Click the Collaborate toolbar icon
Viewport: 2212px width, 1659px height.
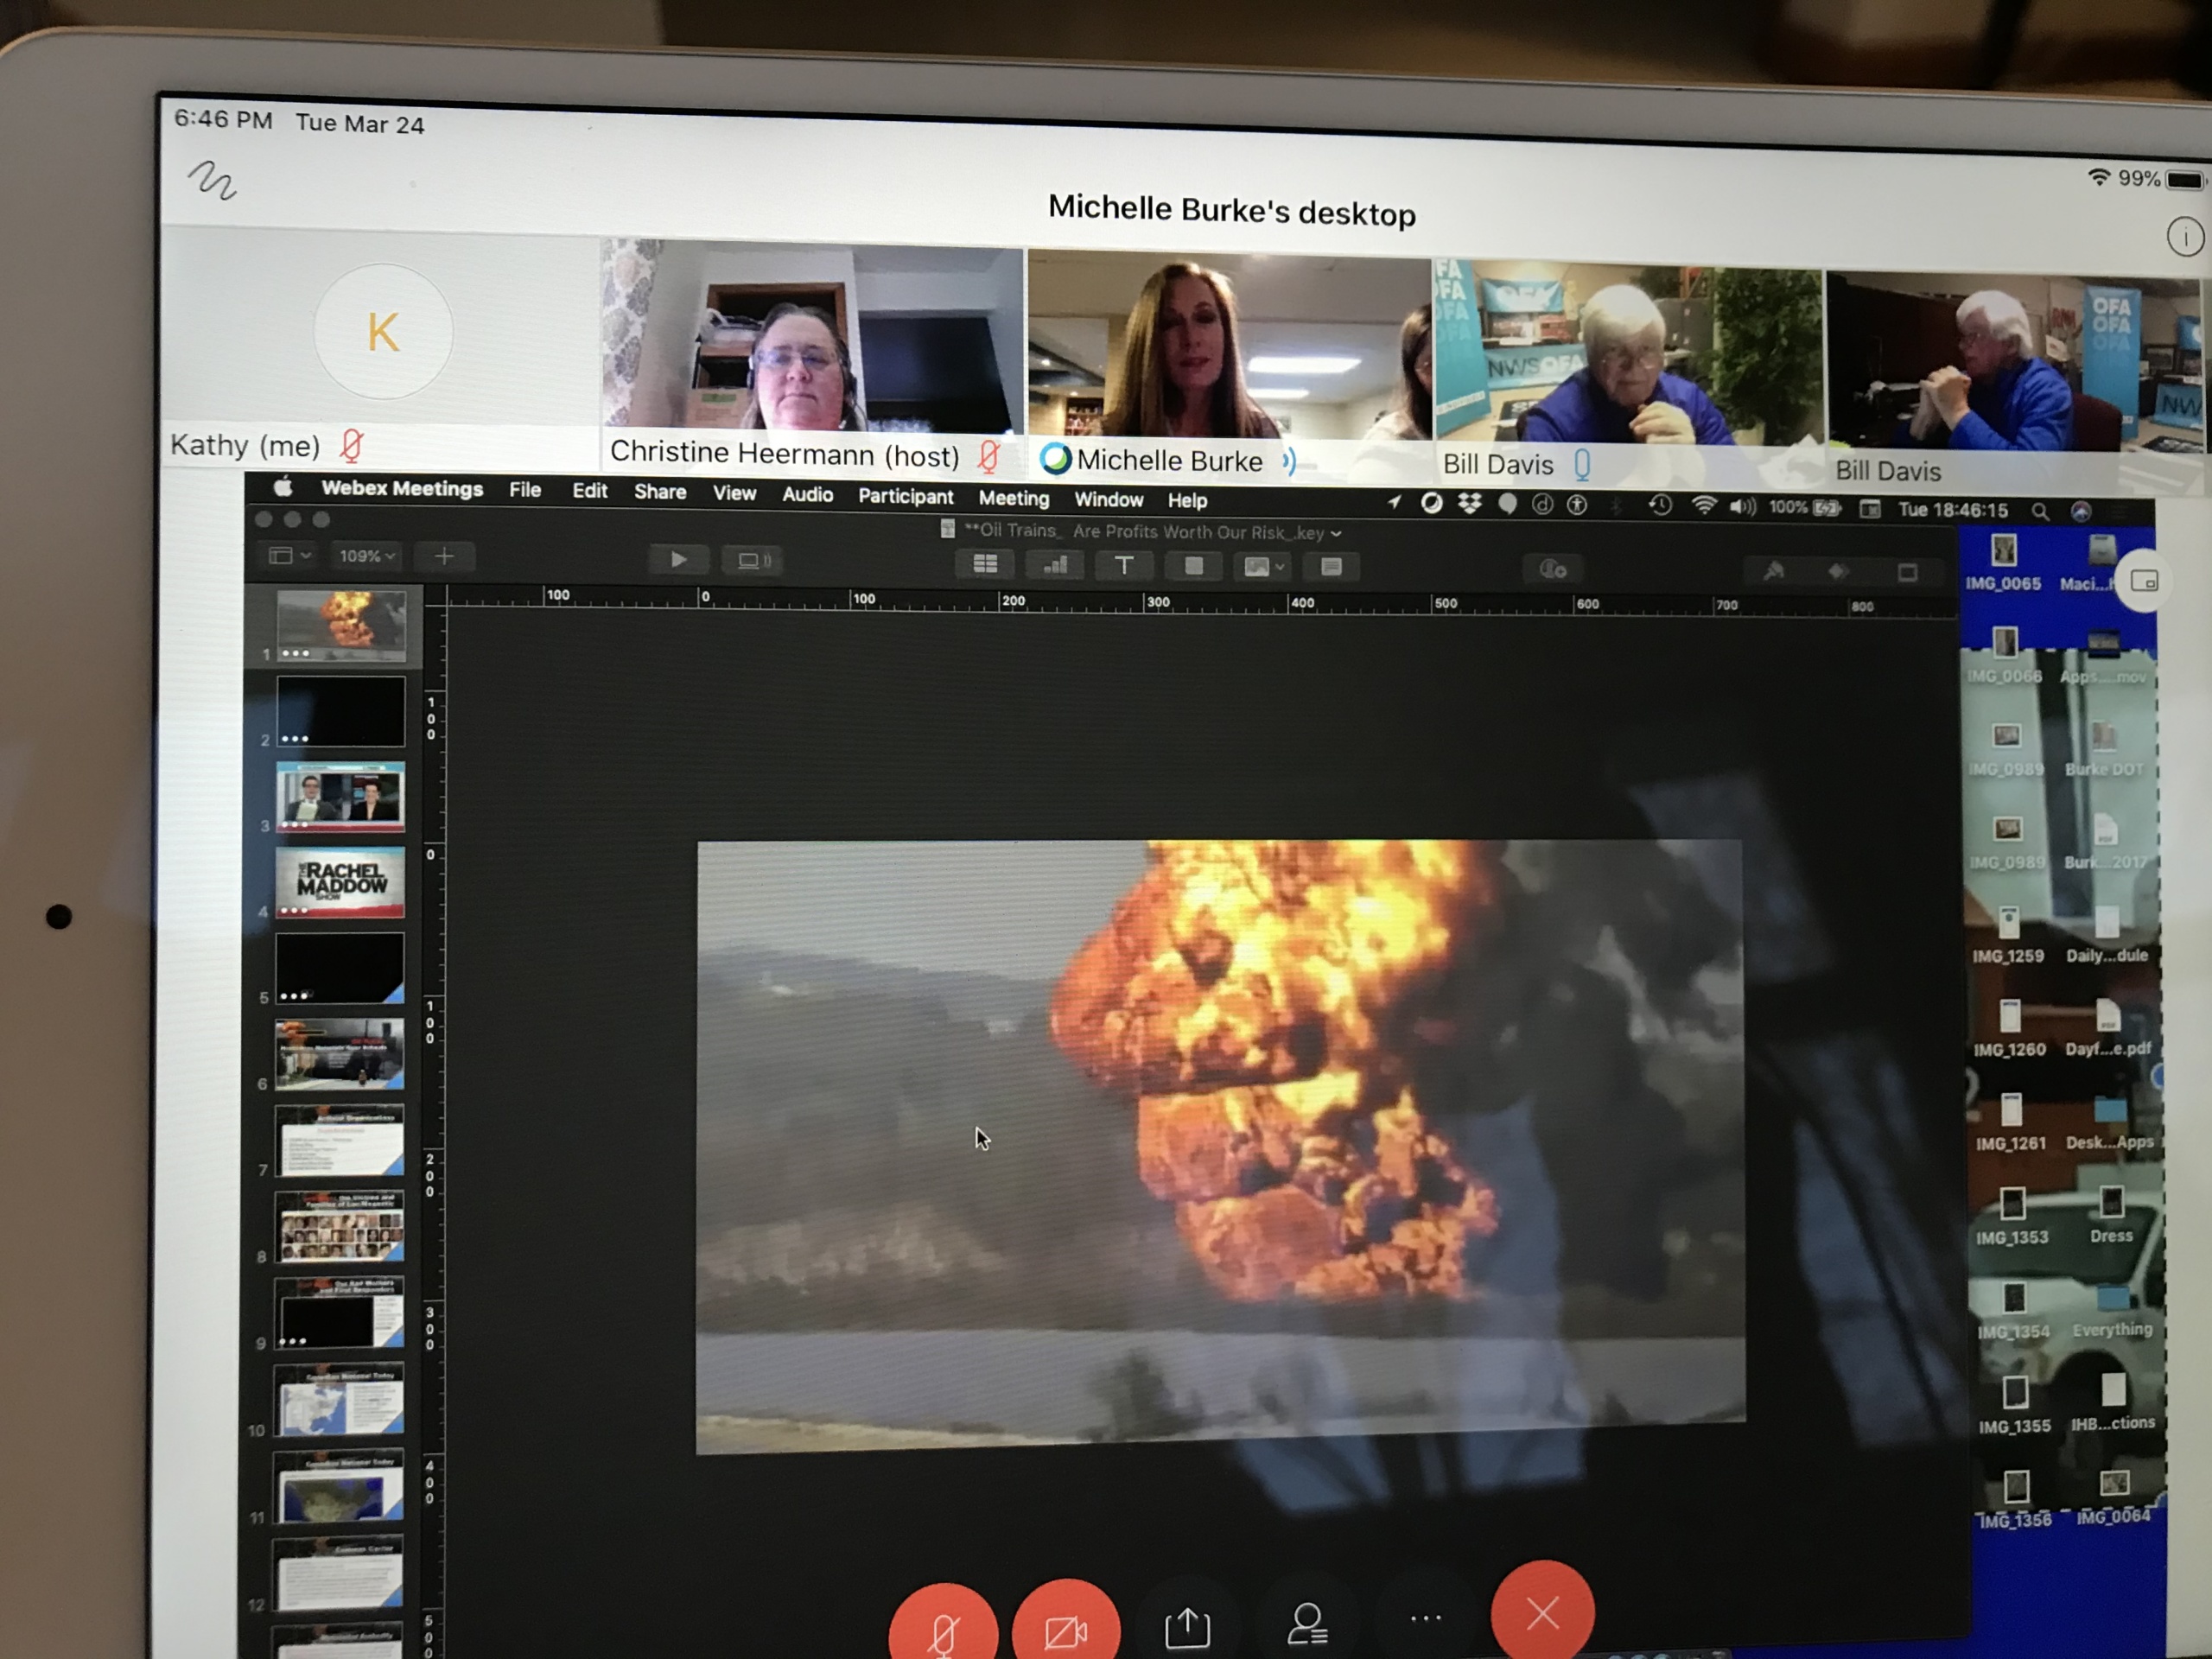1552,569
